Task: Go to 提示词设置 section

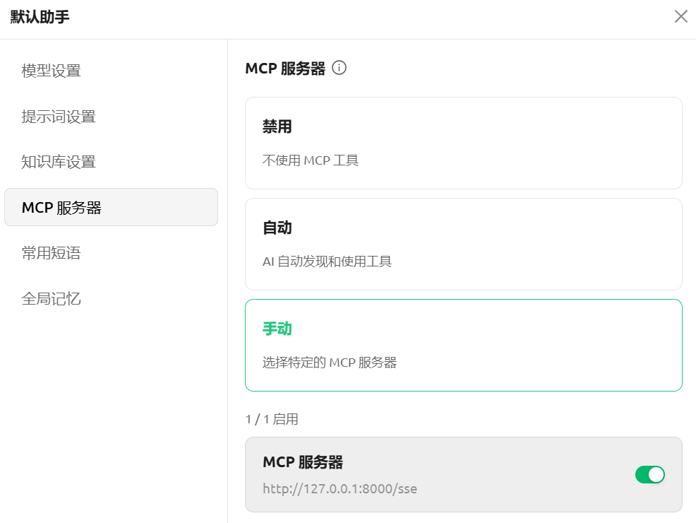Action: point(59,117)
